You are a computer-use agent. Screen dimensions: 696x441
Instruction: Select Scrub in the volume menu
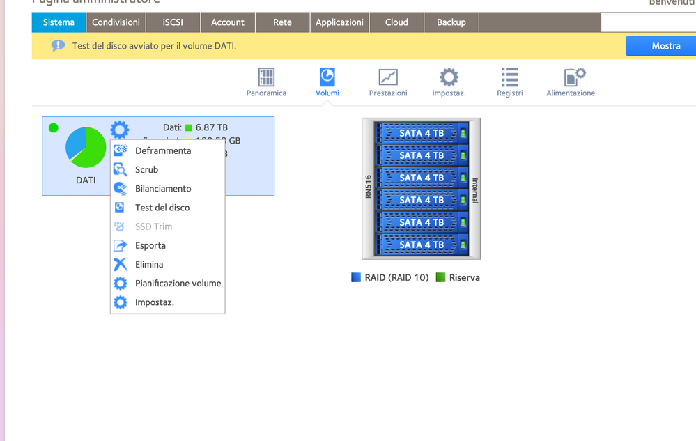click(x=146, y=169)
